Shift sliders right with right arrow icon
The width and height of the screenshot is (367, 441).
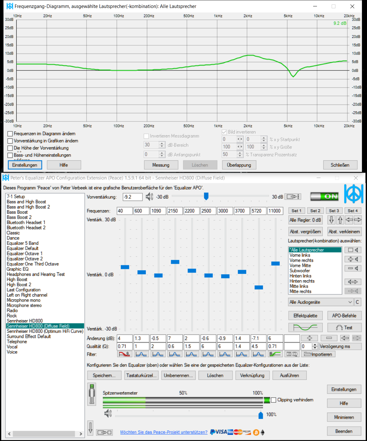pos(358,220)
